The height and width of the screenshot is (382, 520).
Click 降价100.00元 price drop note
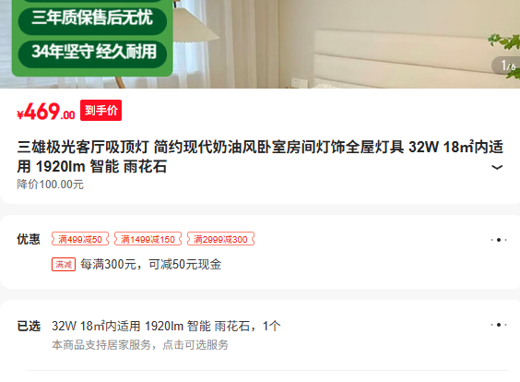click(50, 185)
